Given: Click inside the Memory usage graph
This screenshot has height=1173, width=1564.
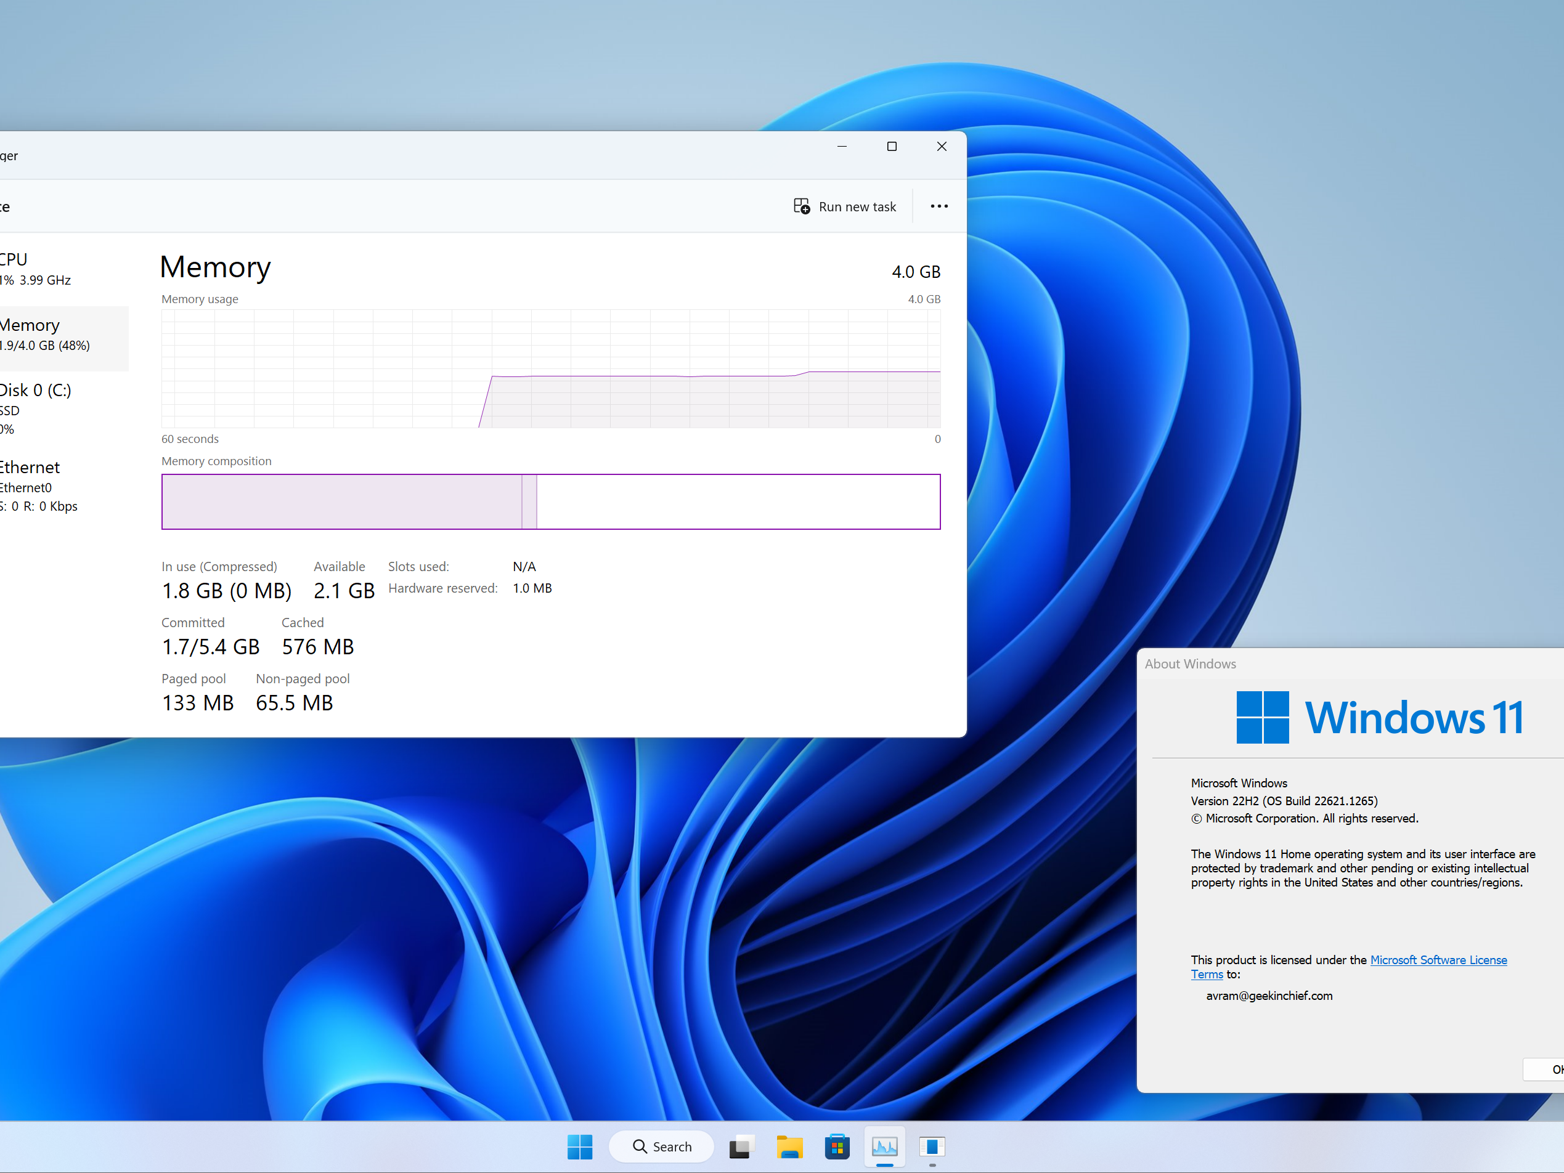Looking at the screenshot, I should tap(550, 368).
